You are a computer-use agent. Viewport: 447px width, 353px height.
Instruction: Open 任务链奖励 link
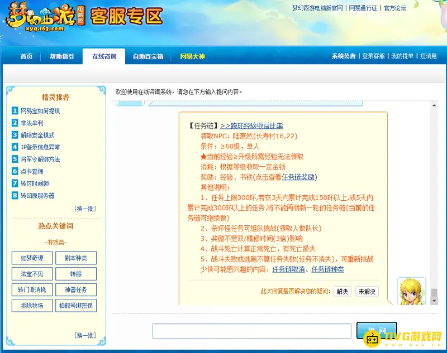coord(298,177)
